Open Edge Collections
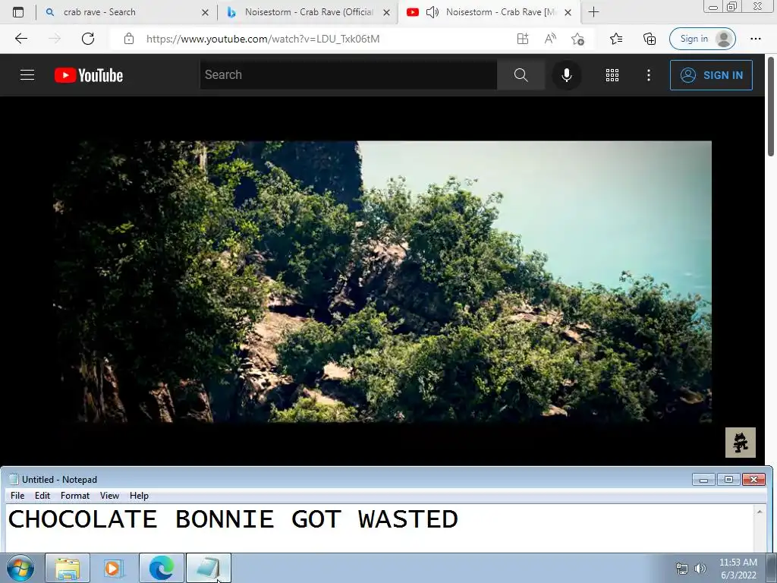This screenshot has height=583, width=777. tap(650, 39)
